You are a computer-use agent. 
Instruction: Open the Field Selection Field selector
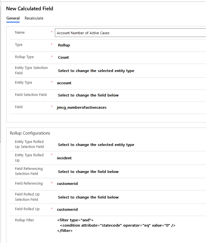pos(88,95)
